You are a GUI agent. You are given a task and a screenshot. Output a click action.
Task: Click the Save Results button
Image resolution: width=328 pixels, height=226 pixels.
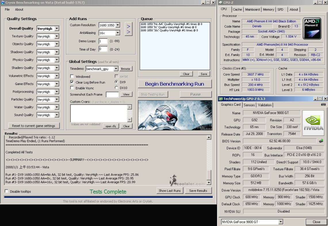click(x=198, y=190)
